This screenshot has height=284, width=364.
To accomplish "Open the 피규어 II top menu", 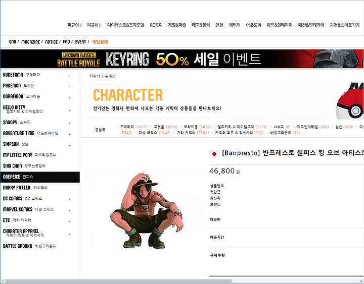I will pyautogui.click(x=94, y=25).
